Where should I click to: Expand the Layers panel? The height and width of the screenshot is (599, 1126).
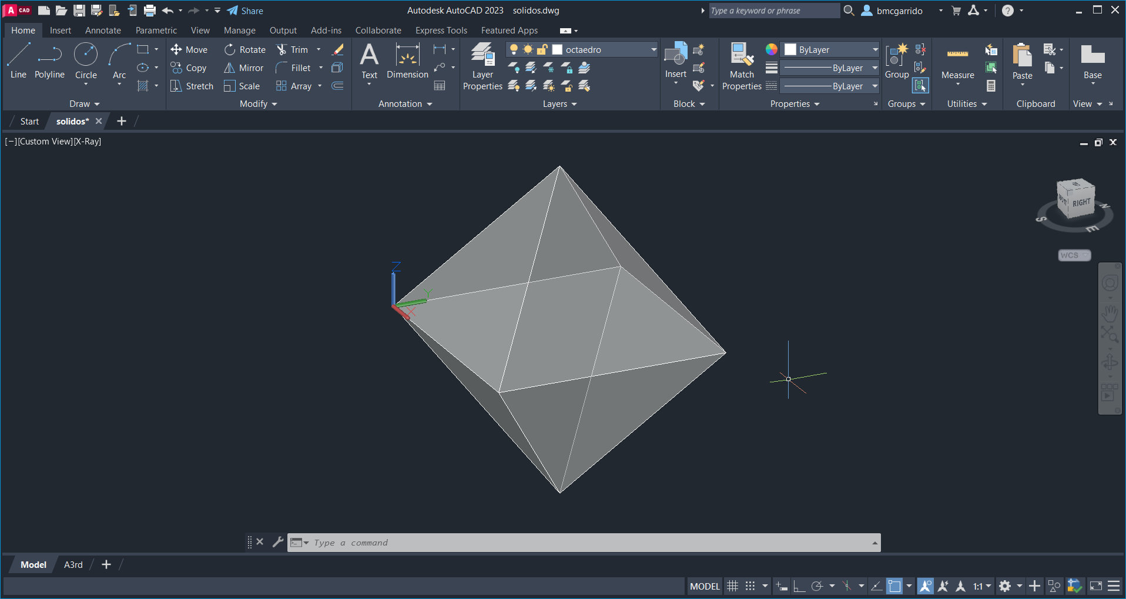click(x=560, y=104)
